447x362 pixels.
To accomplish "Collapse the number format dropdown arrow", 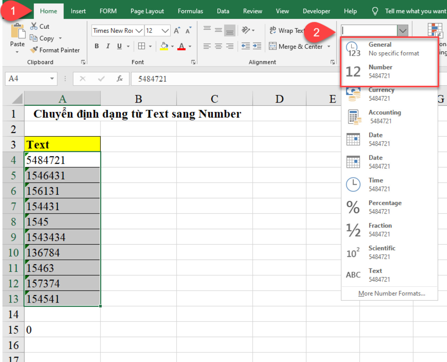I will pos(403,31).
